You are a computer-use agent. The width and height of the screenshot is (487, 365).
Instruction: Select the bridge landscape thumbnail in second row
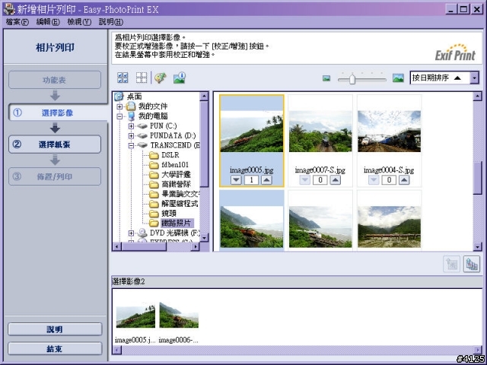pyautogui.click(x=389, y=227)
